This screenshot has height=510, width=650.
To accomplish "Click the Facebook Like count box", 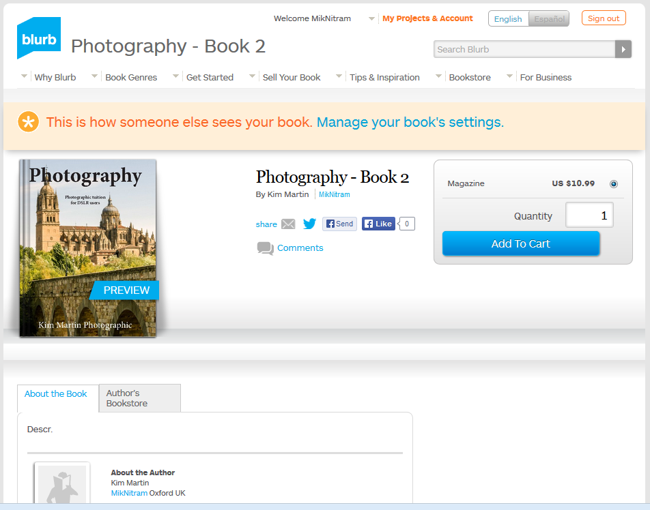I will [x=407, y=224].
